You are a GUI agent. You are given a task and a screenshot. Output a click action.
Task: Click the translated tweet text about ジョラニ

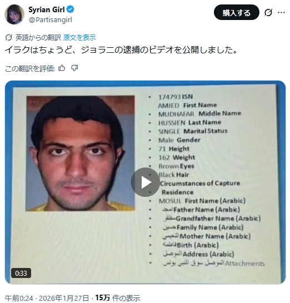121,50
